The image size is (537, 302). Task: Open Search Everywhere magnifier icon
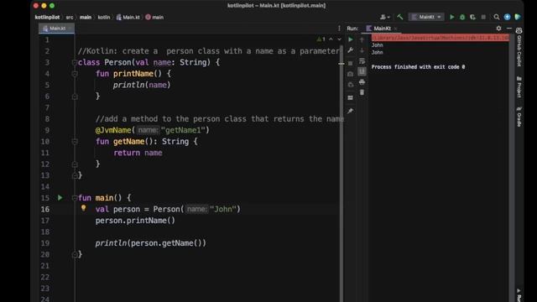coord(496,17)
